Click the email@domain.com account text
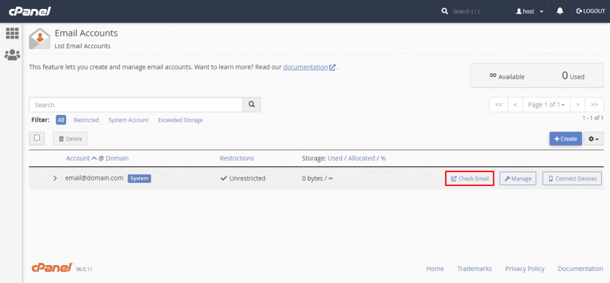610x283 pixels. point(94,178)
